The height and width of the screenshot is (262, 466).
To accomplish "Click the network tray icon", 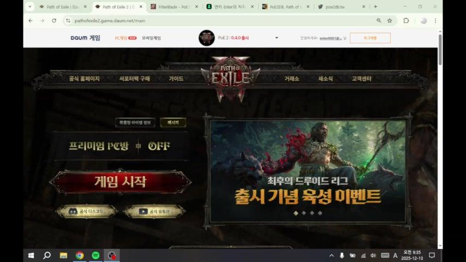I will point(363,255).
